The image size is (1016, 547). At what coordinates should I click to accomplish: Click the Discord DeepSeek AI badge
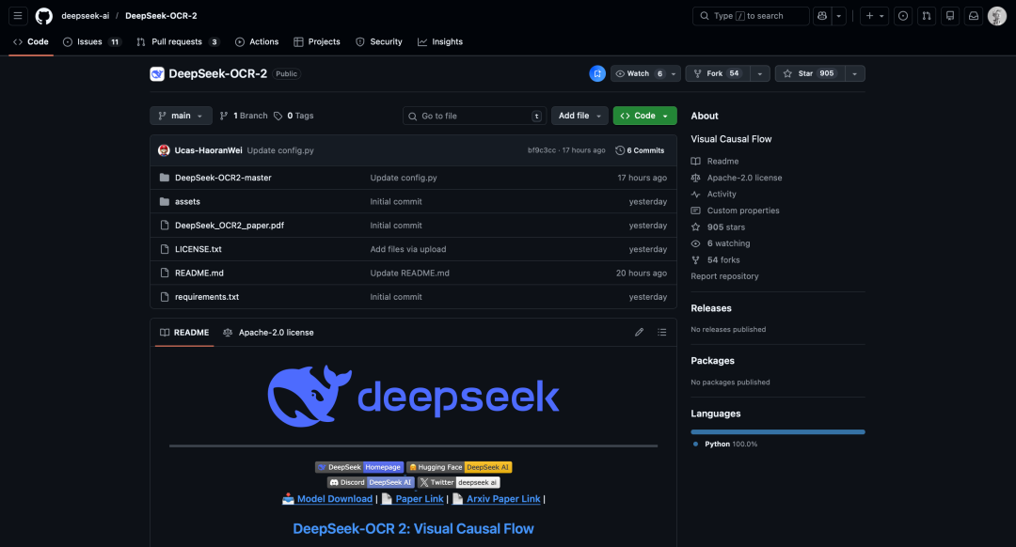click(x=371, y=482)
